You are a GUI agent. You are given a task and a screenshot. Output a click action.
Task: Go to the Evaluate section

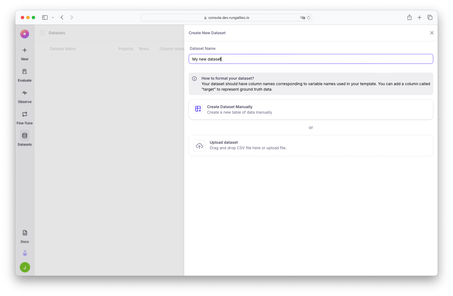click(x=25, y=75)
